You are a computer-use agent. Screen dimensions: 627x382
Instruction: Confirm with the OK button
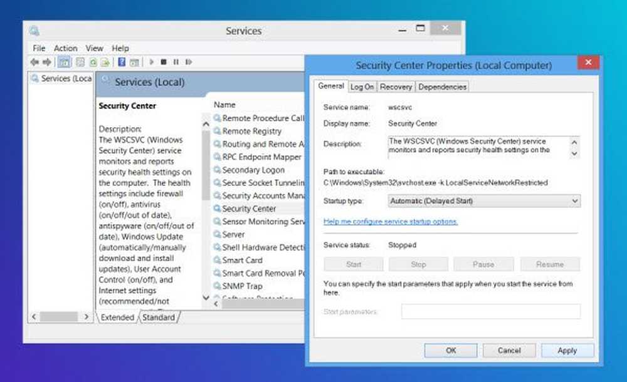coord(451,351)
